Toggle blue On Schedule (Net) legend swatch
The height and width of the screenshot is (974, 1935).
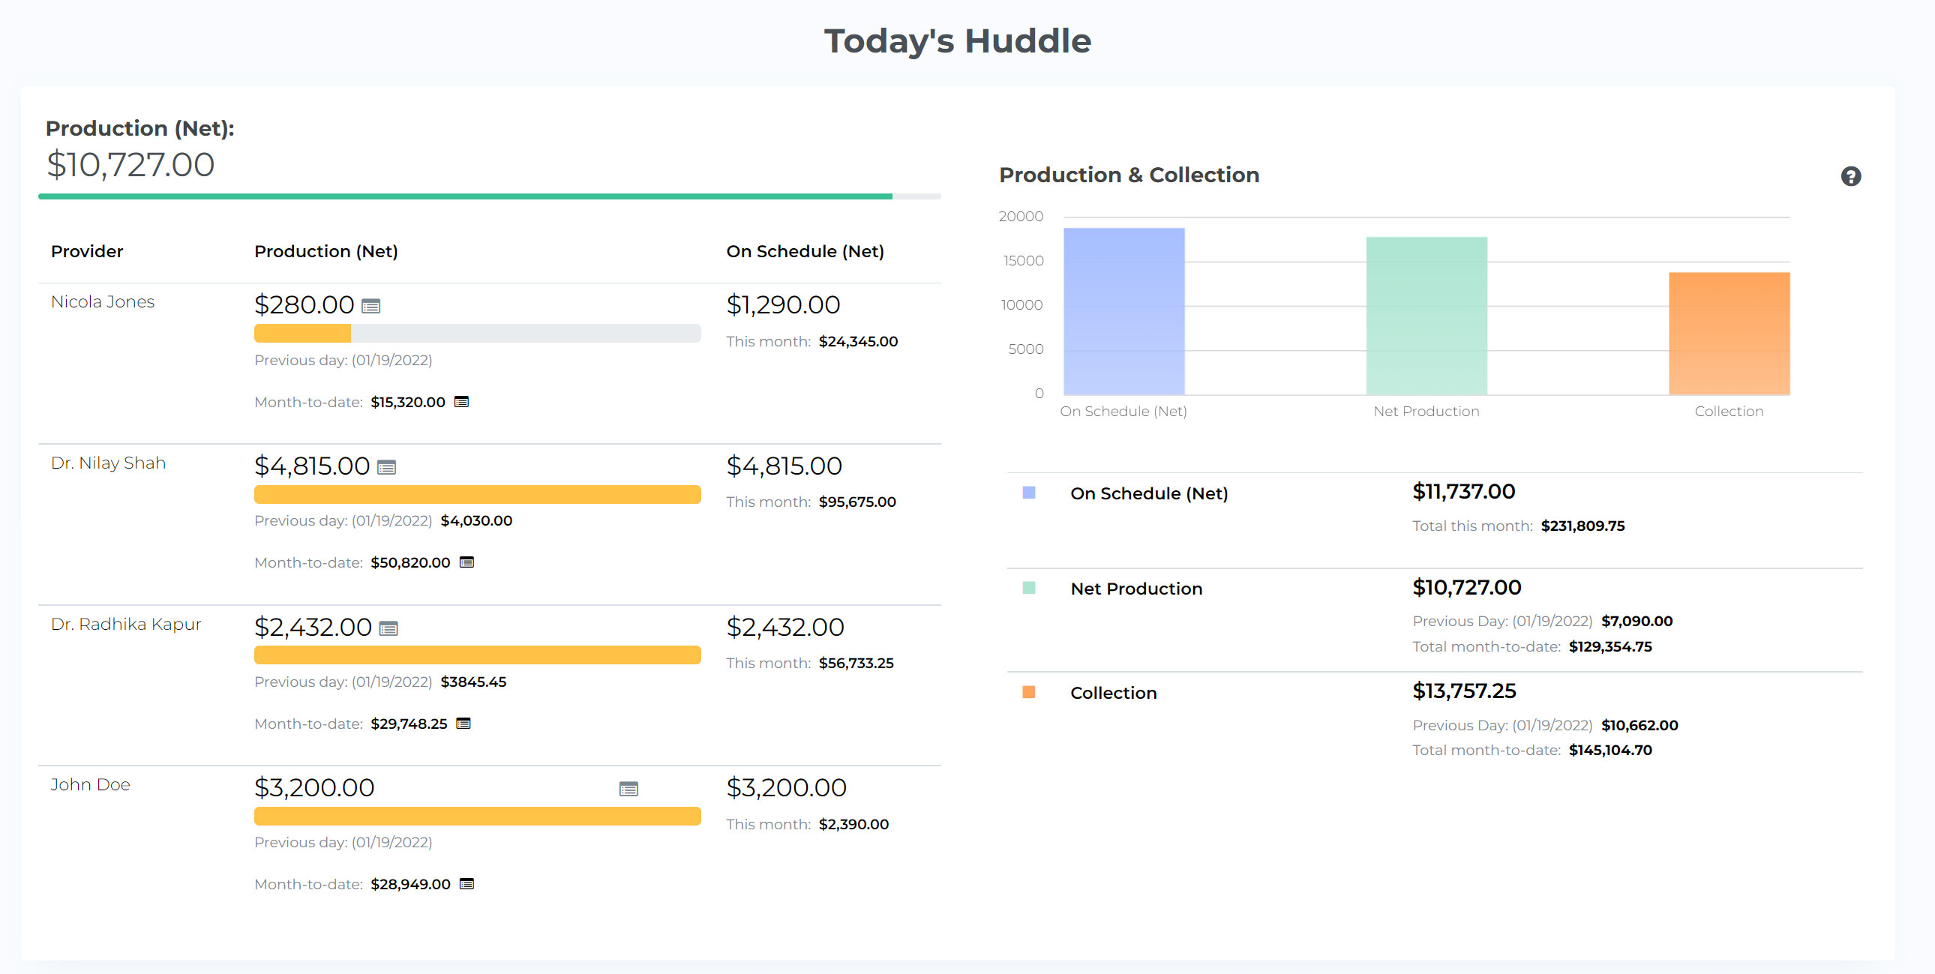1028,493
